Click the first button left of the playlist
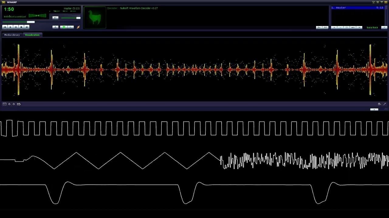This screenshot has height=218, width=389. tap(319, 28)
